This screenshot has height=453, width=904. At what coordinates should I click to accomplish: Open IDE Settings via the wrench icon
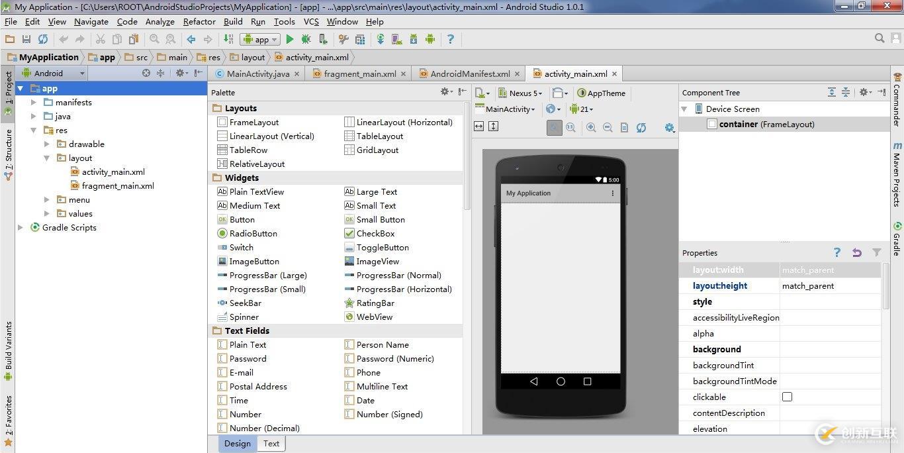tap(344, 39)
